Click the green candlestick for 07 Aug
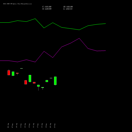 13,74
